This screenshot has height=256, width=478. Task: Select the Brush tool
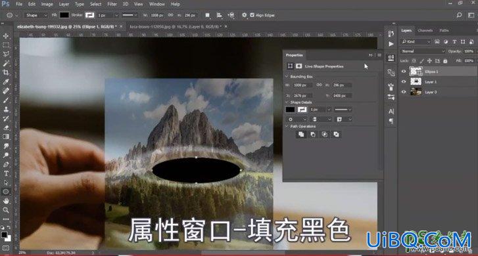(6, 100)
